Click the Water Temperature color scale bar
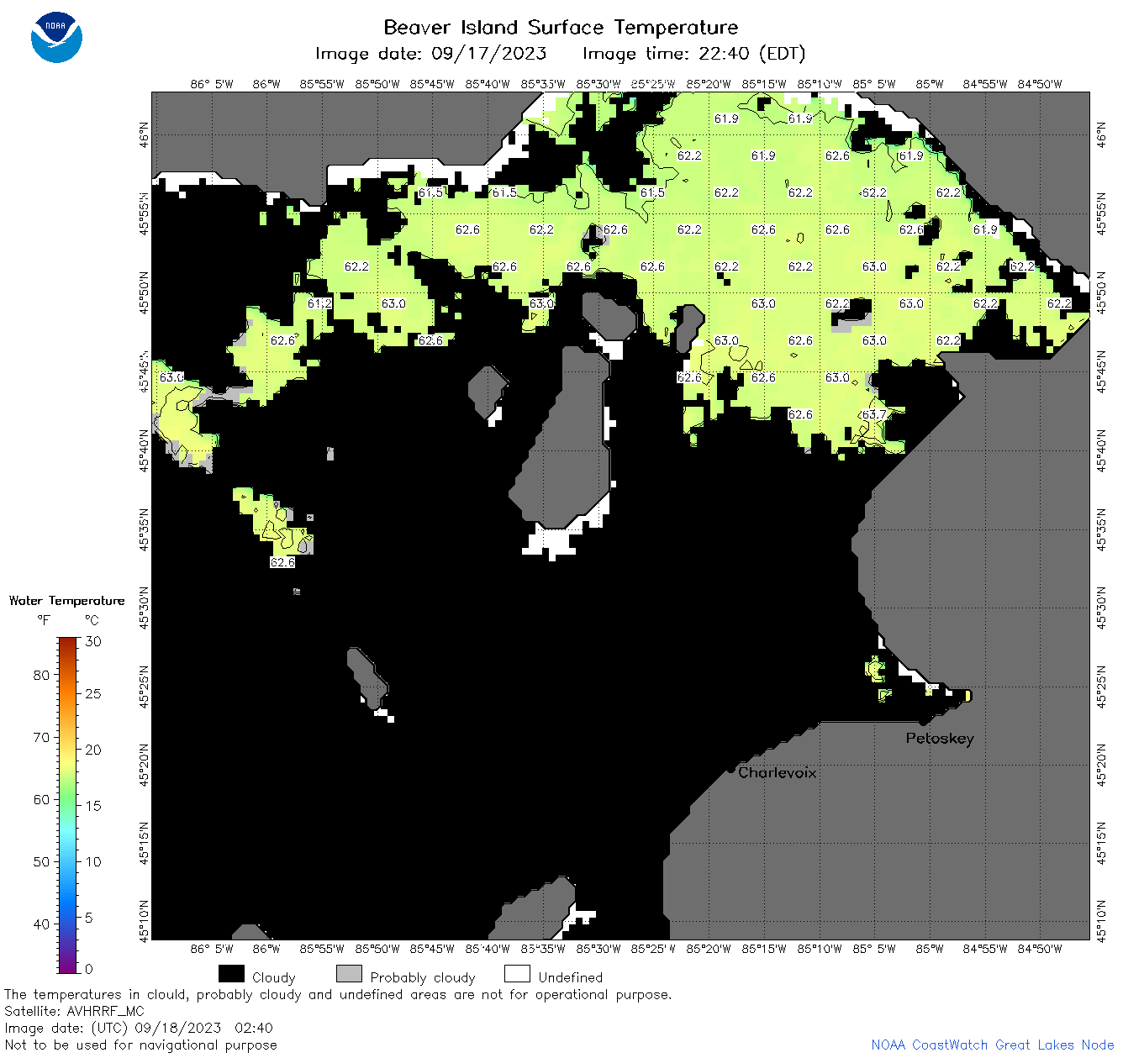This screenshot has height=1058, width=1123. (68, 805)
